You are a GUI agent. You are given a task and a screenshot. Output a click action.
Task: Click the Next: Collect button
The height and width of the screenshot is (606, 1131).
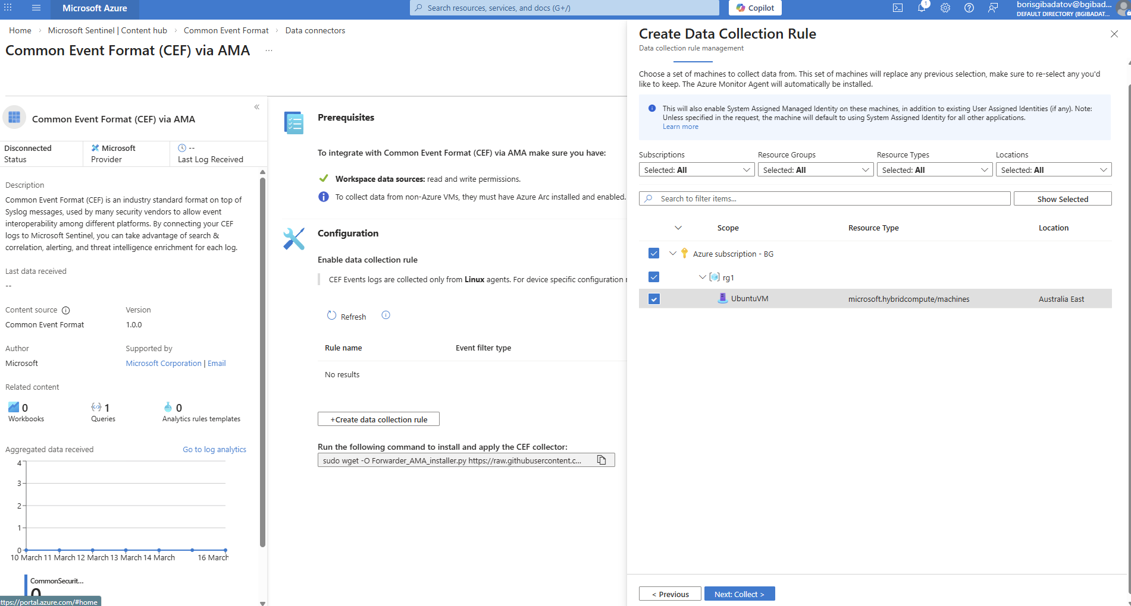(x=739, y=594)
